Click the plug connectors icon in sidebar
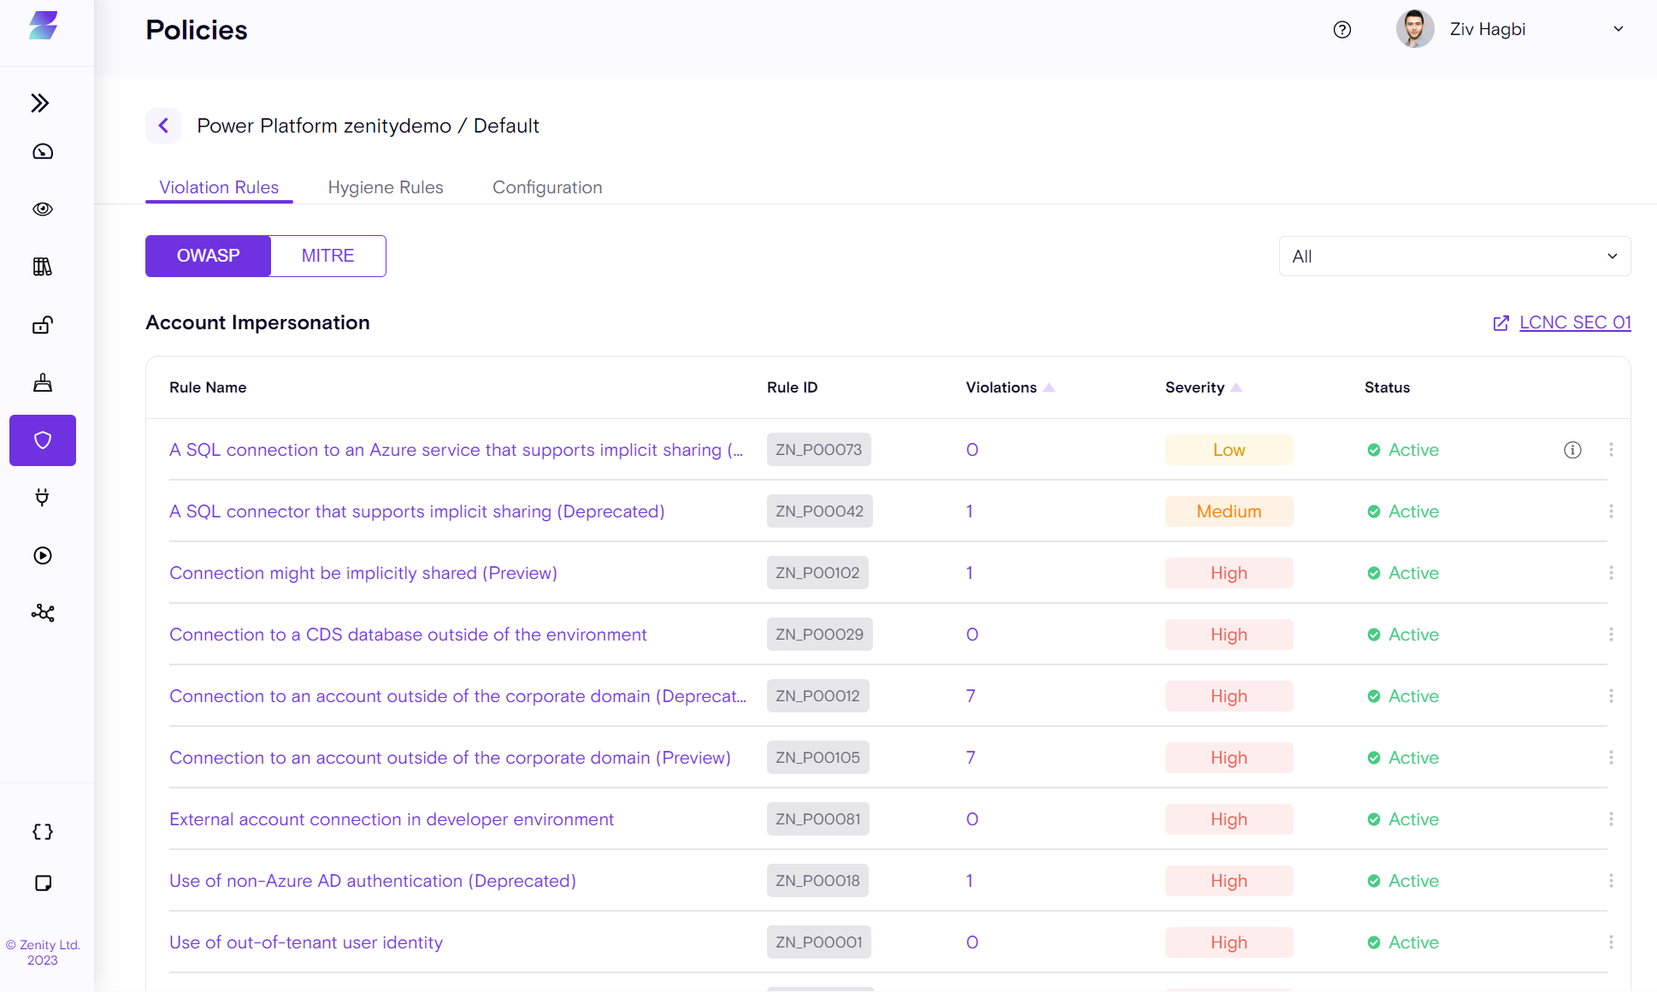Screen dimensions: 1657x992 [43, 498]
